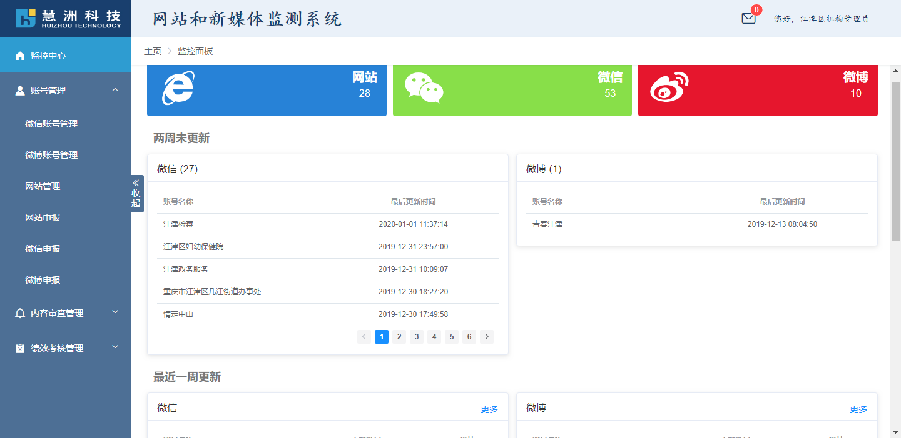
Task: Collapse the 账号管理 menu chevron
Action: [x=115, y=90]
